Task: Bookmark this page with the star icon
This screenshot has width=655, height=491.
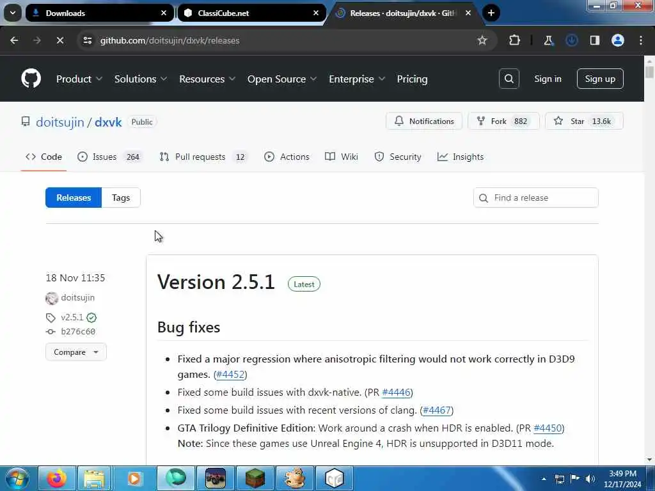Action: click(482, 40)
